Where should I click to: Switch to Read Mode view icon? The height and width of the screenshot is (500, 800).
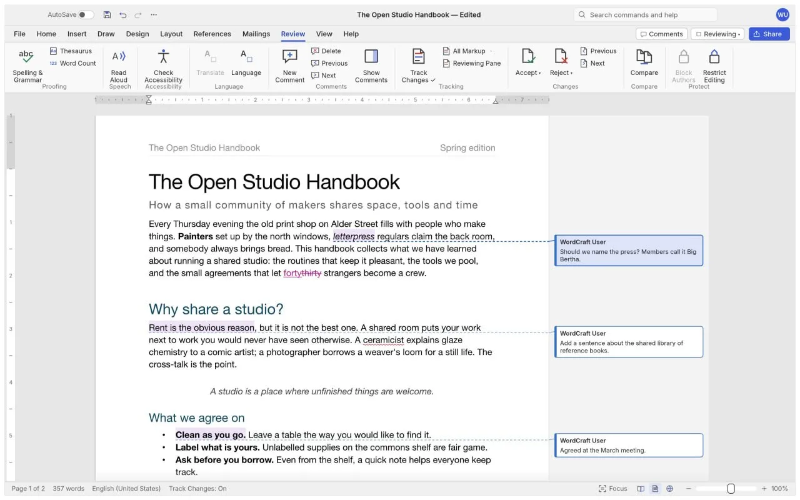(x=641, y=489)
